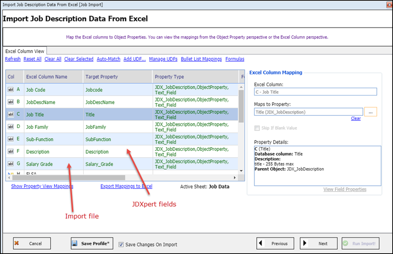Select the Sub-Function cell
This screenshot has width=393, height=254.
coord(53,139)
